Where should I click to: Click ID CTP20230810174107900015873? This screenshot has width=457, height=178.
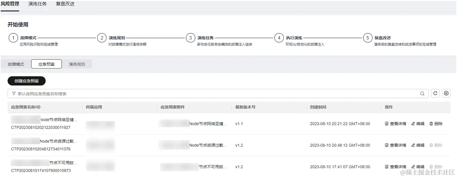[41, 170]
